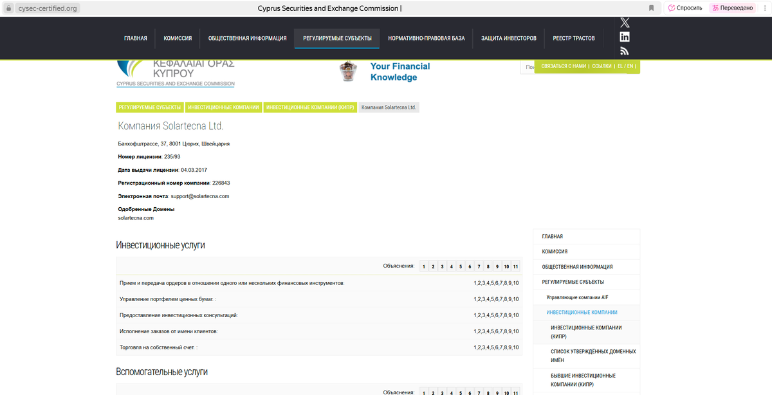Click the Компания Solartecna Ltd. page heading
772x395 pixels.
pyautogui.click(x=170, y=126)
